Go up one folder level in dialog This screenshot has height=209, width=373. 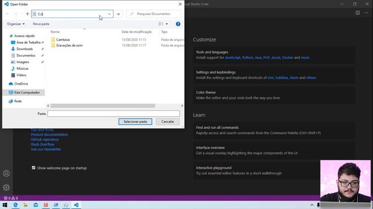click(x=27, y=14)
